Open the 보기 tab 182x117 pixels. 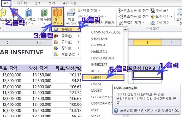(52, 3)
